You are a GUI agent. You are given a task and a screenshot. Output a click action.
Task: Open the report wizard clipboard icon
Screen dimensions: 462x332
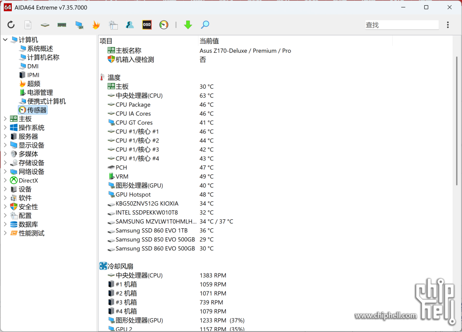tap(113, 25)
